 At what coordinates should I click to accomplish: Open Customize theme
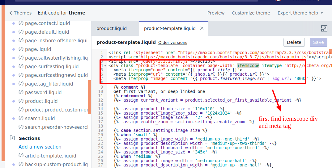pyautogui.click(x=251, y=13)
